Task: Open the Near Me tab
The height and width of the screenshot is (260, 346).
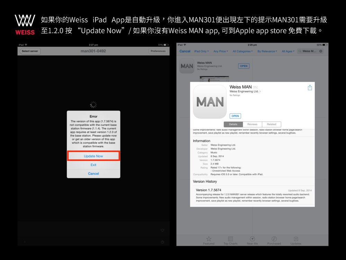Action: tap(253, 240)
